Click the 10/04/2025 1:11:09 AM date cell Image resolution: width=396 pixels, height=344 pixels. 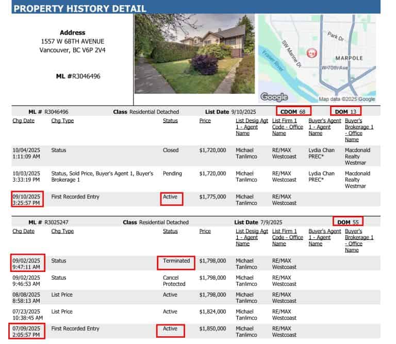pos(26,153)
